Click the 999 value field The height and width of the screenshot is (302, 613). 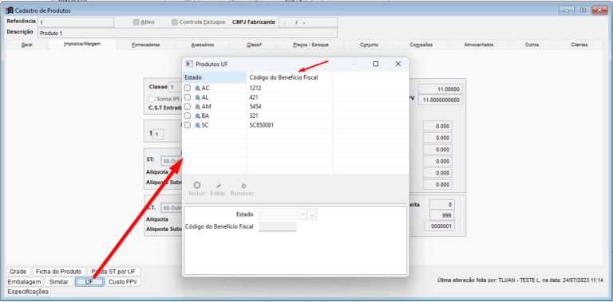pyautogui.click(x=442, y=215)
